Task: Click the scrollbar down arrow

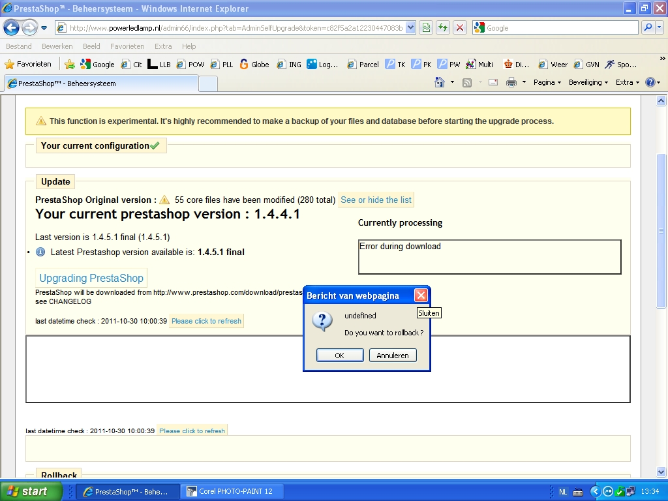Action: point(661,472)
